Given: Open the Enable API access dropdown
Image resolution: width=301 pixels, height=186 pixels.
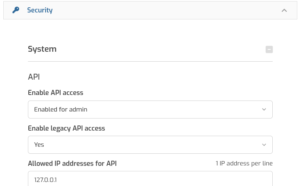Looking at the screenshot, I should (150, 109).
